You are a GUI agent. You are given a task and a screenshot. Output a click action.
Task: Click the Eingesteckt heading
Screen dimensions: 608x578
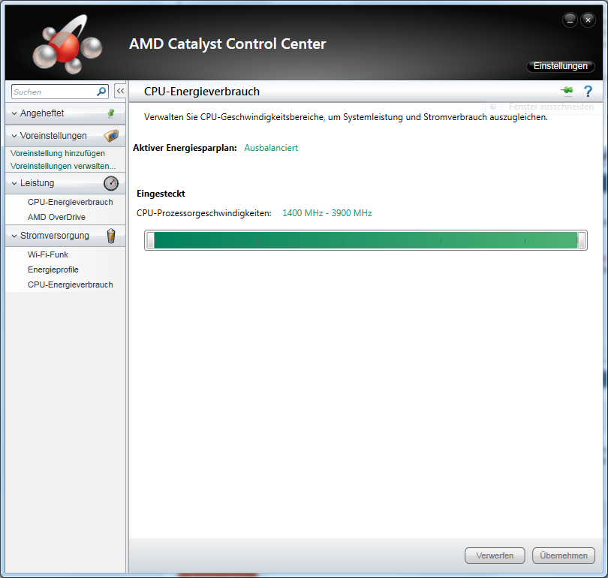pyautogui.click(x=161, y=194)
